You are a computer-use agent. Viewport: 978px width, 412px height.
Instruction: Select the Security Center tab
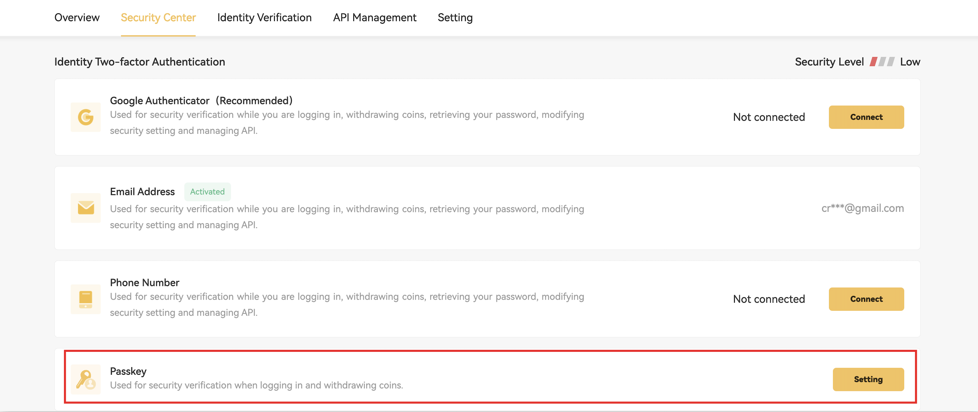click(x=158, y=18)
